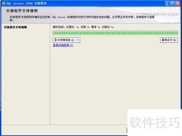
Task: Click the large 安装程序支持规则 page heading
Action: [22, 11]
